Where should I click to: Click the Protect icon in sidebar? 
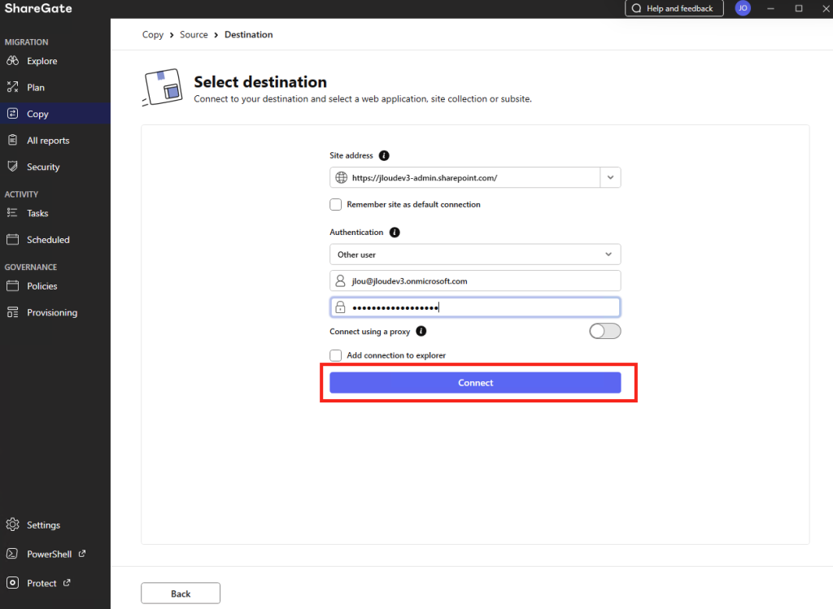coord(13,583)
